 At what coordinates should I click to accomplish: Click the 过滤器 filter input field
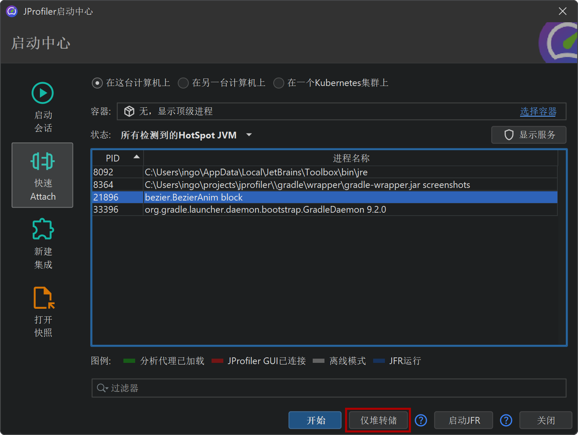329,388
